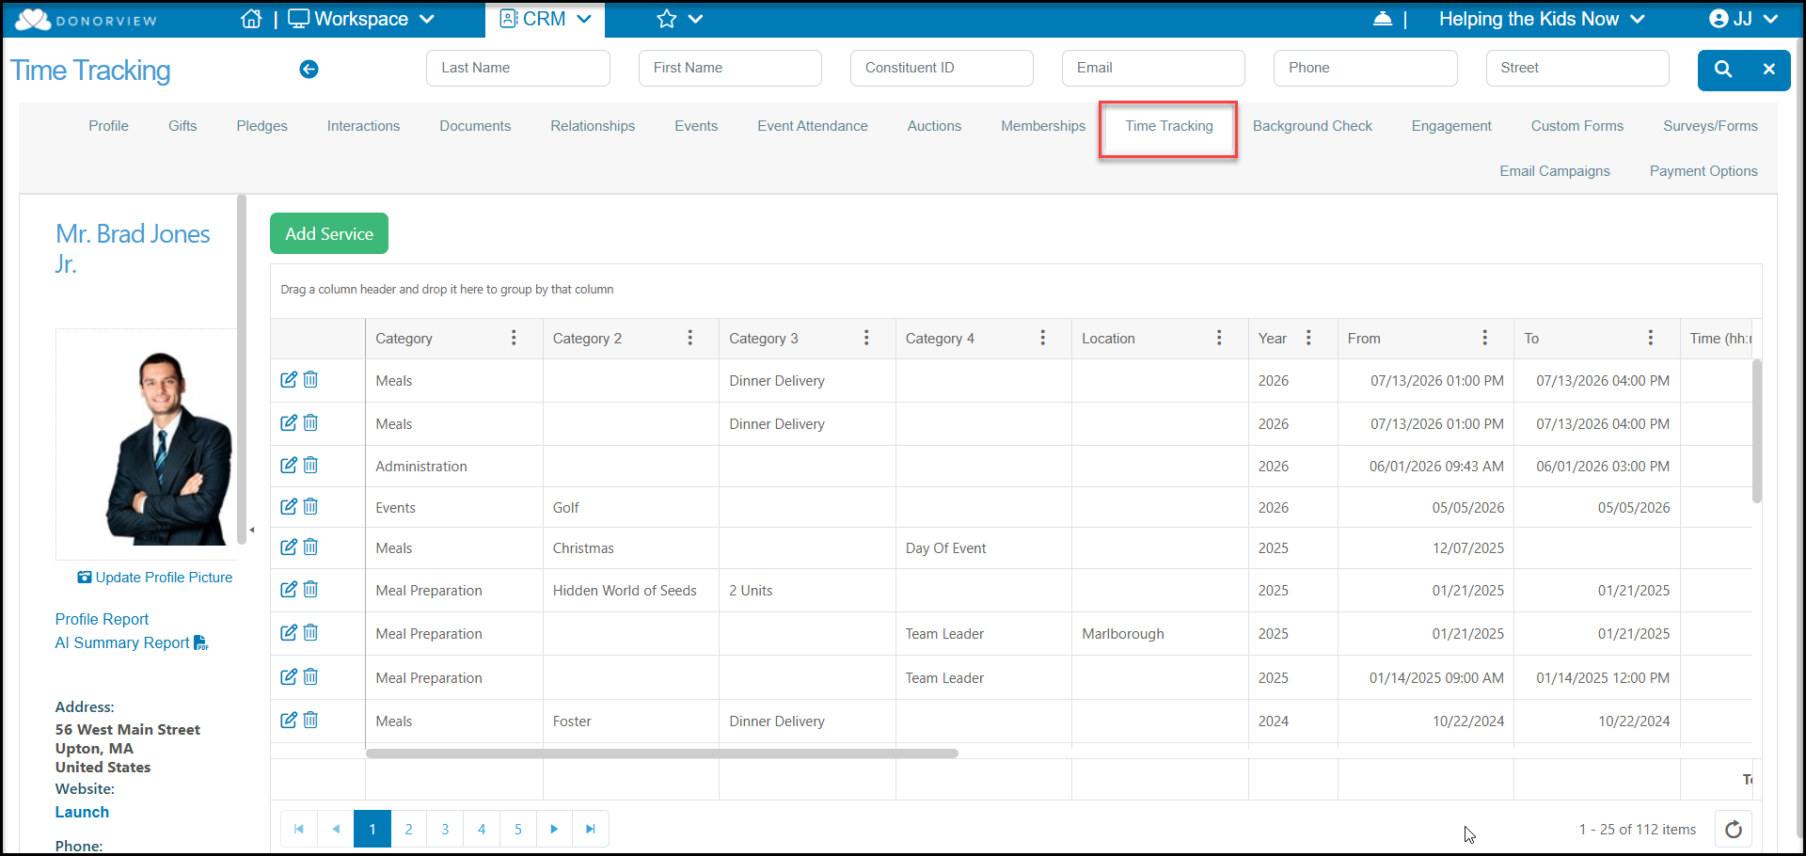Open the JJ user account menu
The height and width of the screenshot is (856, 1806).
pos(1743,19)
